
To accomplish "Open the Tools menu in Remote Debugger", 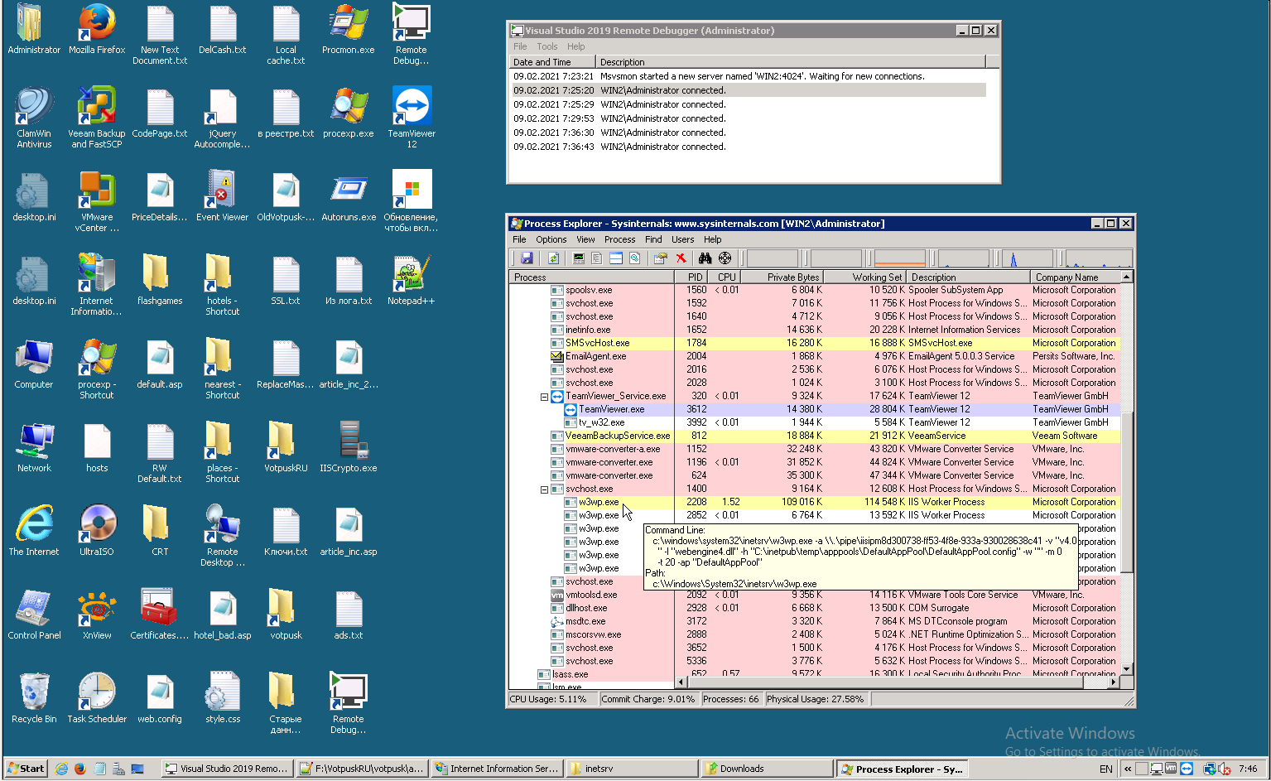I will point(547,46).
